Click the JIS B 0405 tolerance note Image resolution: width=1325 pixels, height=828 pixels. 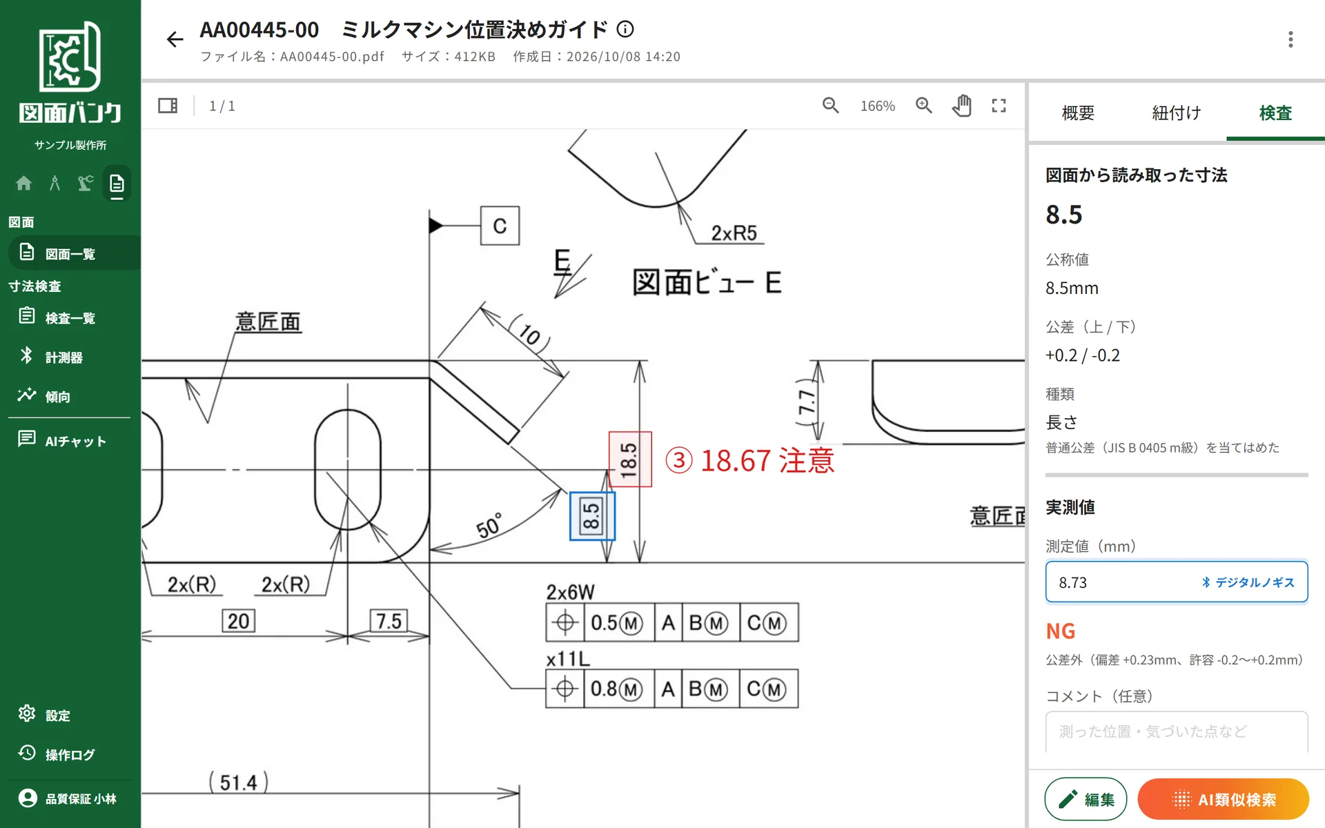point(1162,448)
